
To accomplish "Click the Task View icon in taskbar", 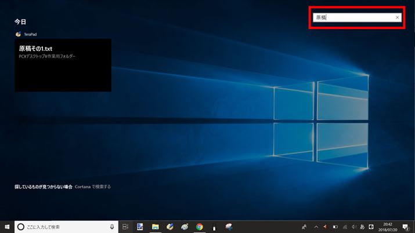I will click(x=125, y=227).
